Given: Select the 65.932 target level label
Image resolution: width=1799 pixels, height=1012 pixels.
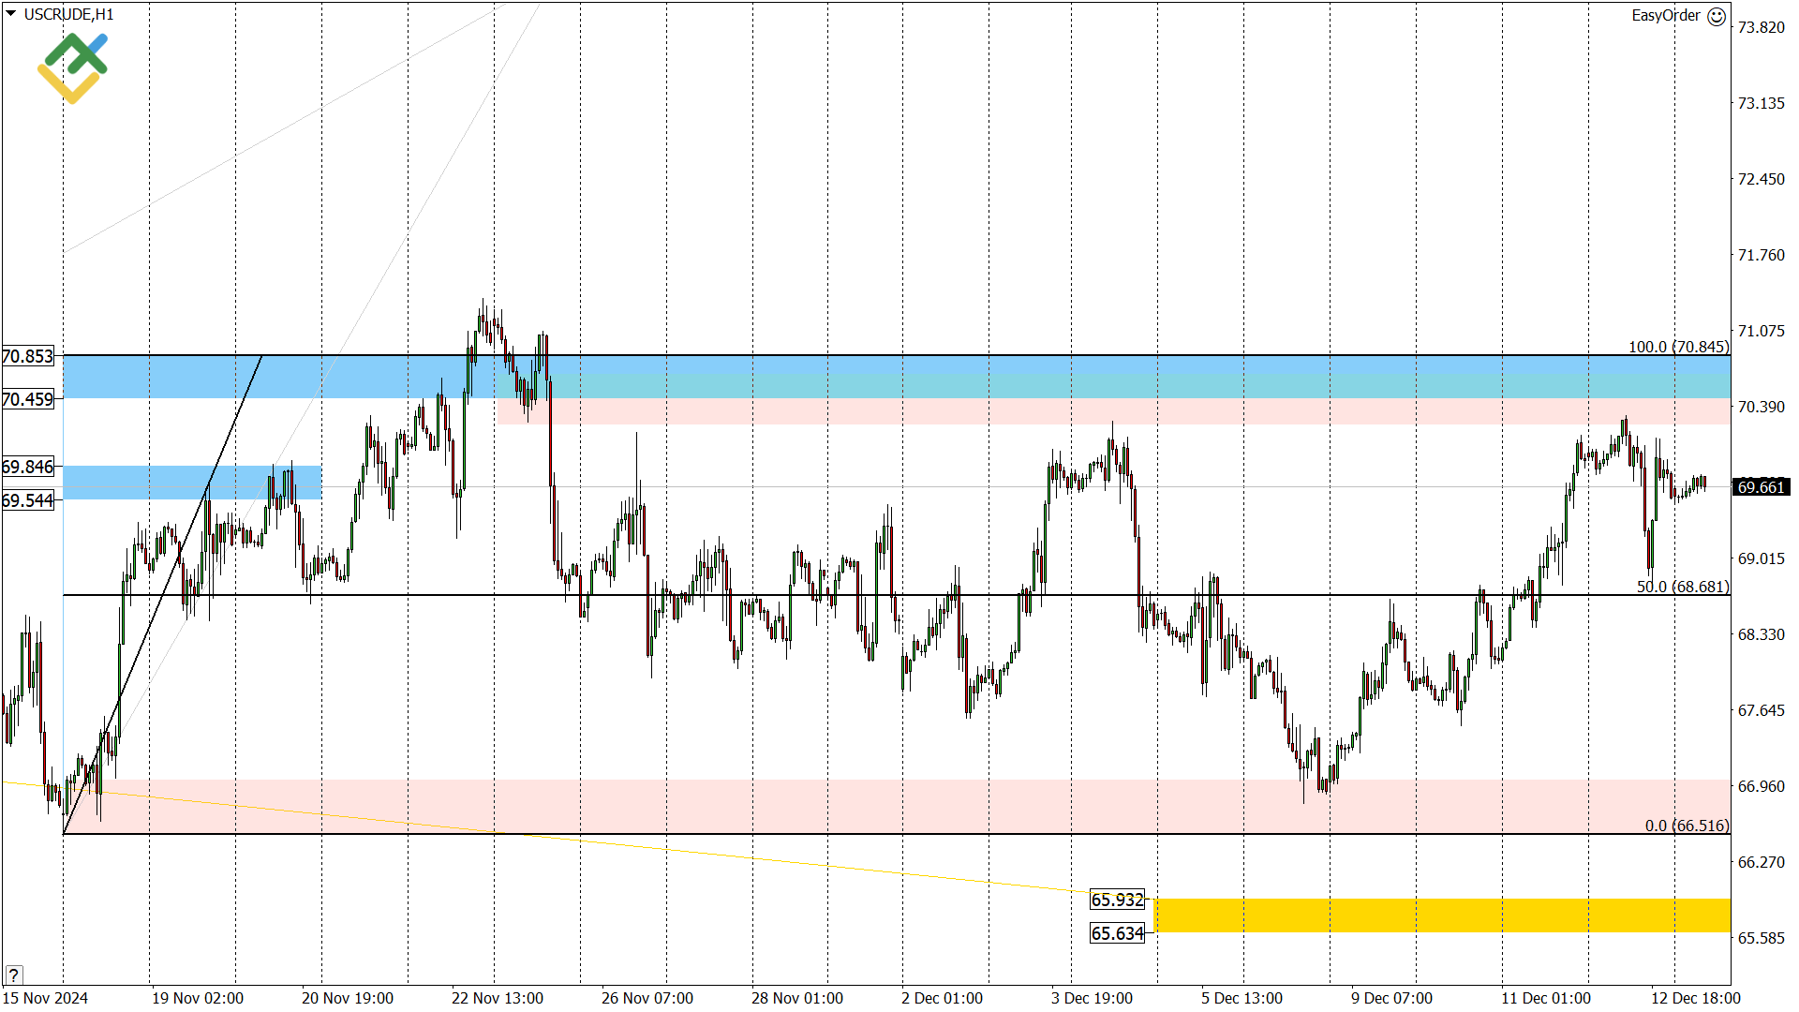Looking at the screenshot, I should tap(1117, 900).
